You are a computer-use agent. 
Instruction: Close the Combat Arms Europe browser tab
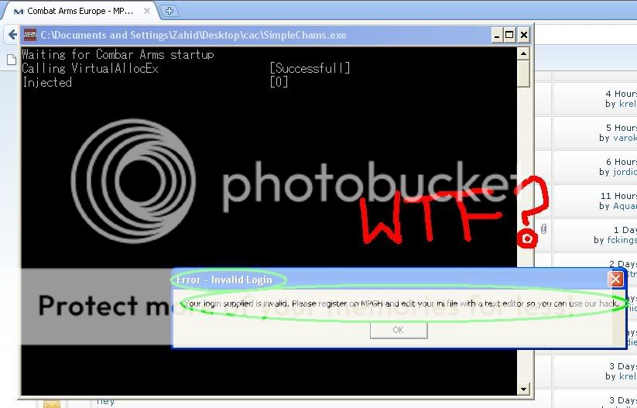(x=147, y=11)
